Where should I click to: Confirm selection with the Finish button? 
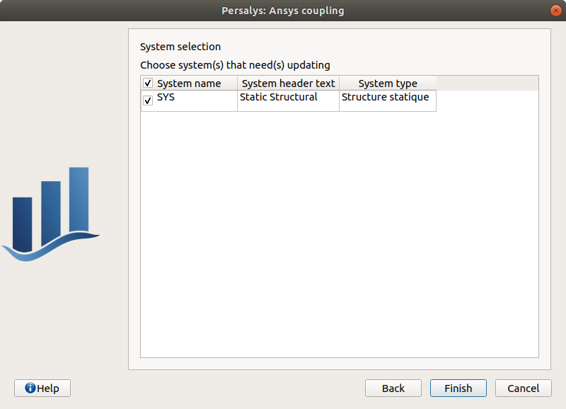pos(458,388)
